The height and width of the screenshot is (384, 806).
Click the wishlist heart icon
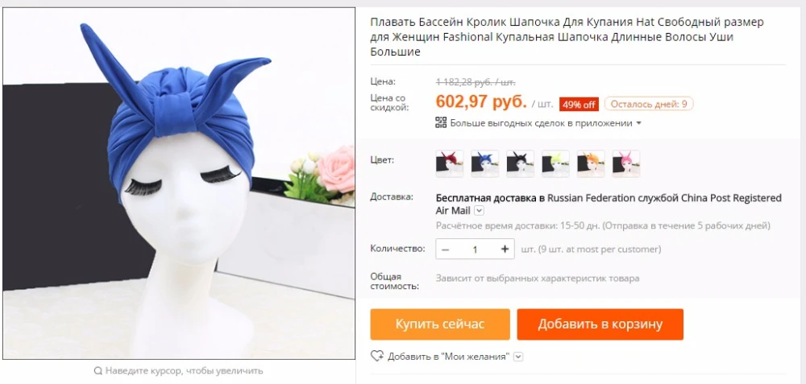pos(376,356)
